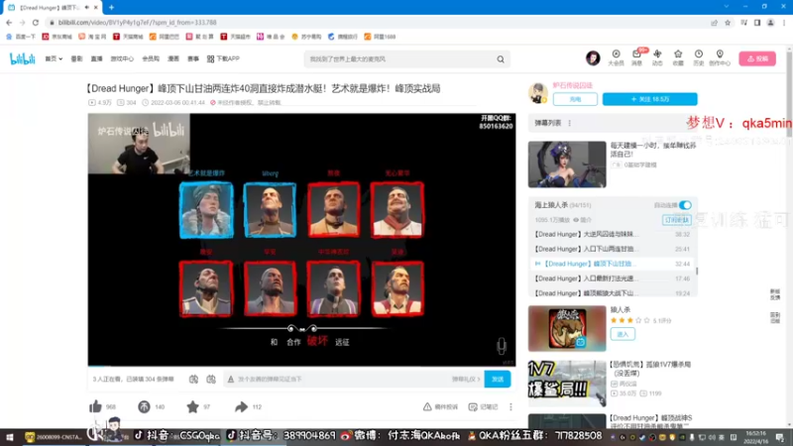Open the 1V7 爆鲨局 recommended video thumbnail
Viewport: 793px width, 446px height.
click(567, 384)
